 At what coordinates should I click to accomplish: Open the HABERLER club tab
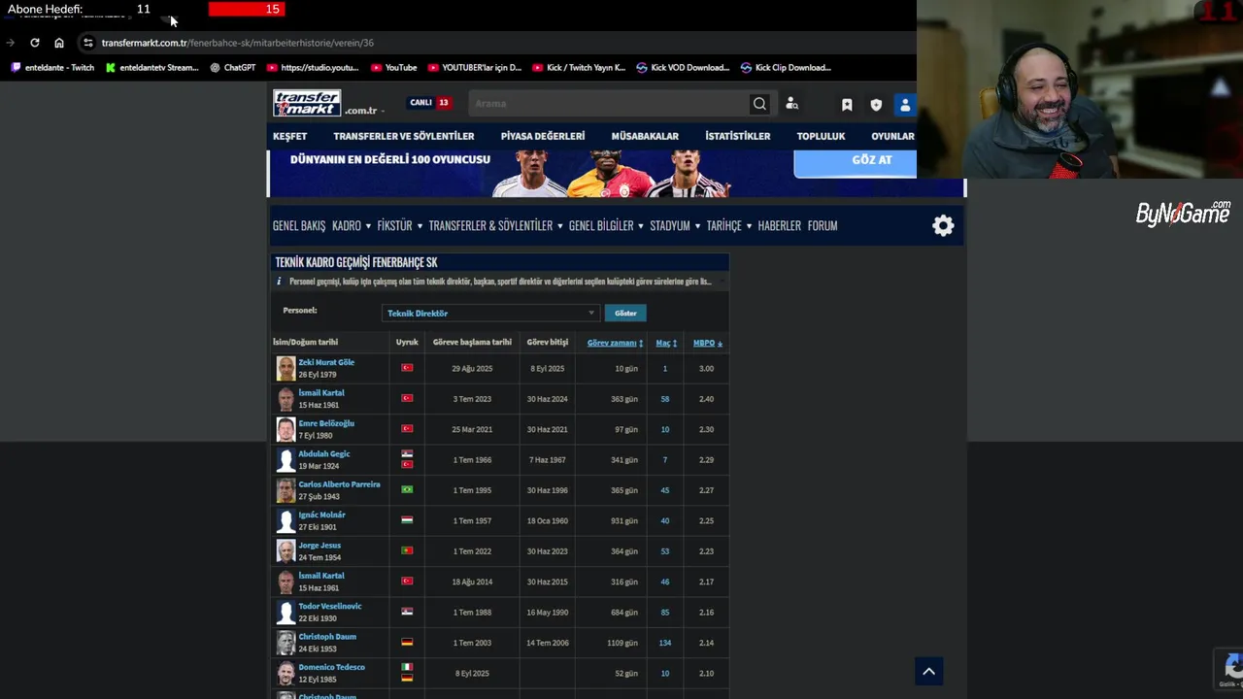pos(779,225)
